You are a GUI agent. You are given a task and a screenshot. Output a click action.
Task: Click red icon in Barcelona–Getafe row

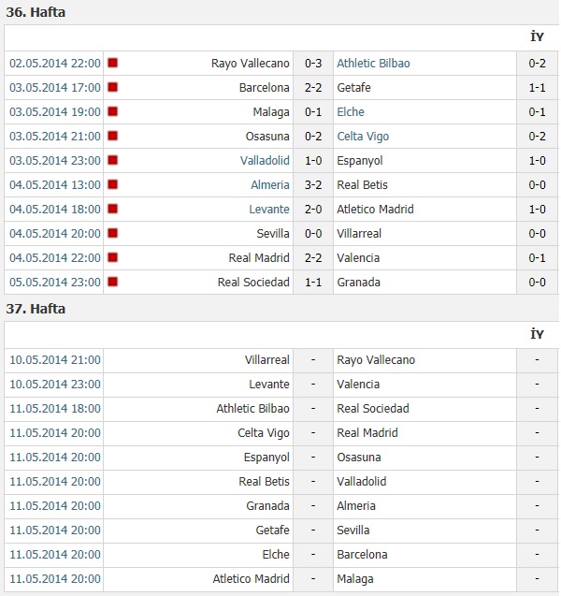click(112, 88)
